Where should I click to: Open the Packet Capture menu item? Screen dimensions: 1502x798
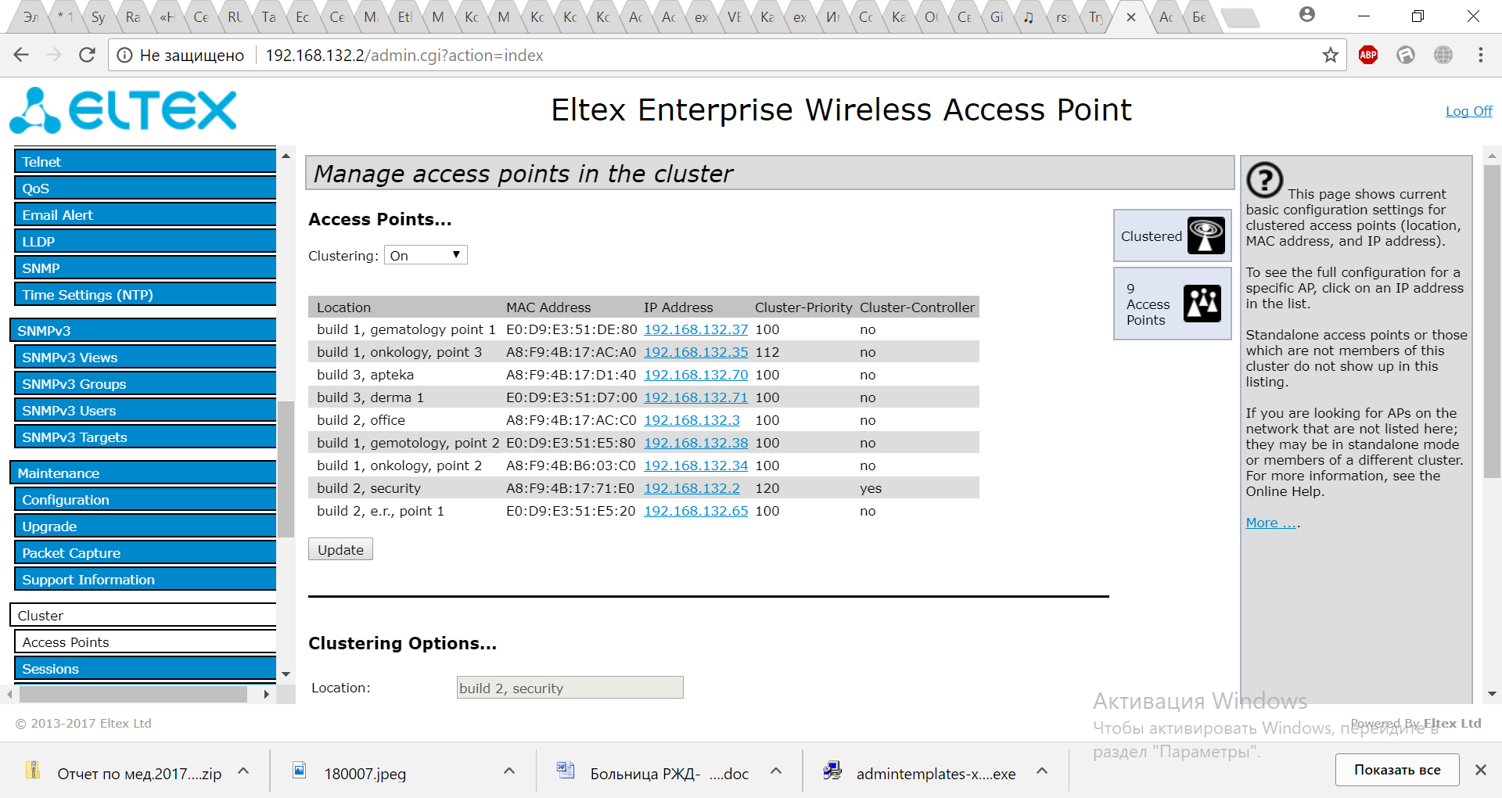pos(146,553)
